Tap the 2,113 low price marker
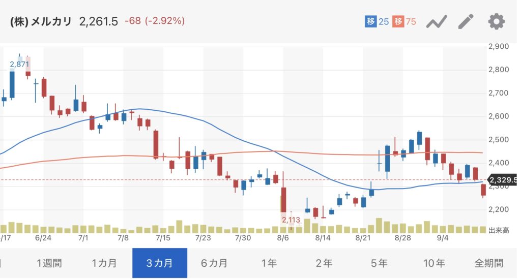The width and height of the screenshot is (521, 279). tap(292, 220)
